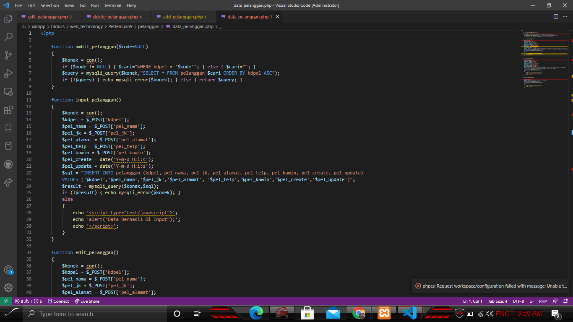Open Windows Action Center notifications icon

click(556, 314)
